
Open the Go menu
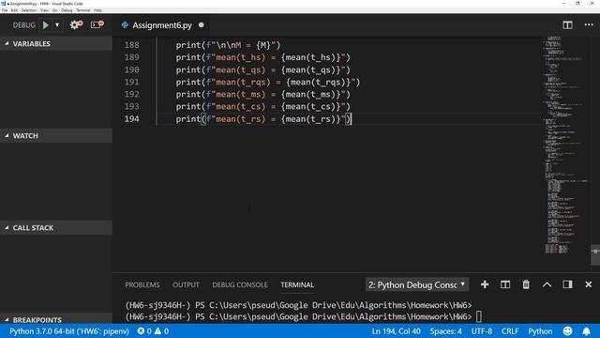tap(54, 10)
